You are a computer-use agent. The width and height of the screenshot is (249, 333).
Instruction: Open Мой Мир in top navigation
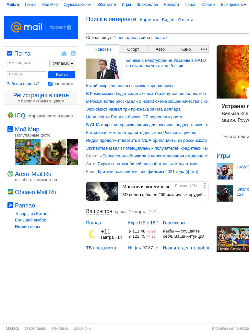pos(50,5)
